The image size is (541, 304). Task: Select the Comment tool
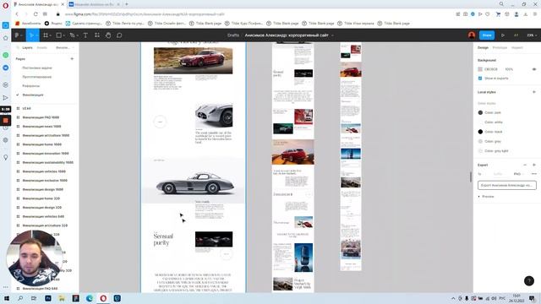coord(119,35)
